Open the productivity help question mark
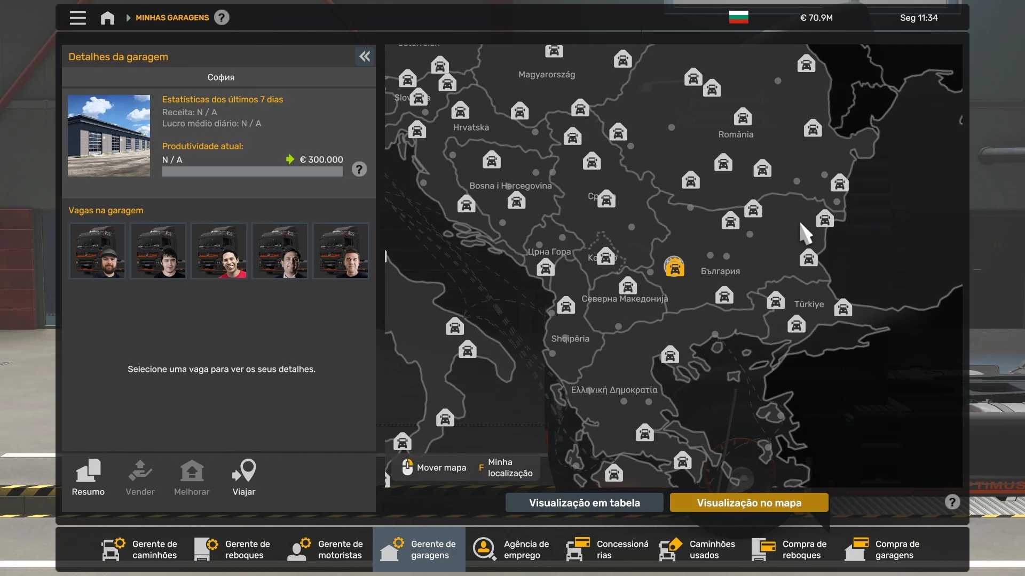The height and width of the screenshot is (576, 1025). coord(359,170)
